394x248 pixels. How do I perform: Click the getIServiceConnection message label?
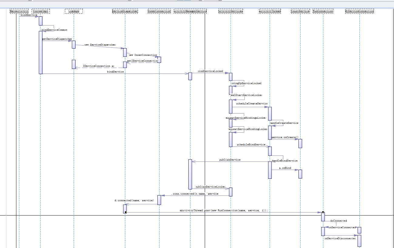tap(143, 61)
